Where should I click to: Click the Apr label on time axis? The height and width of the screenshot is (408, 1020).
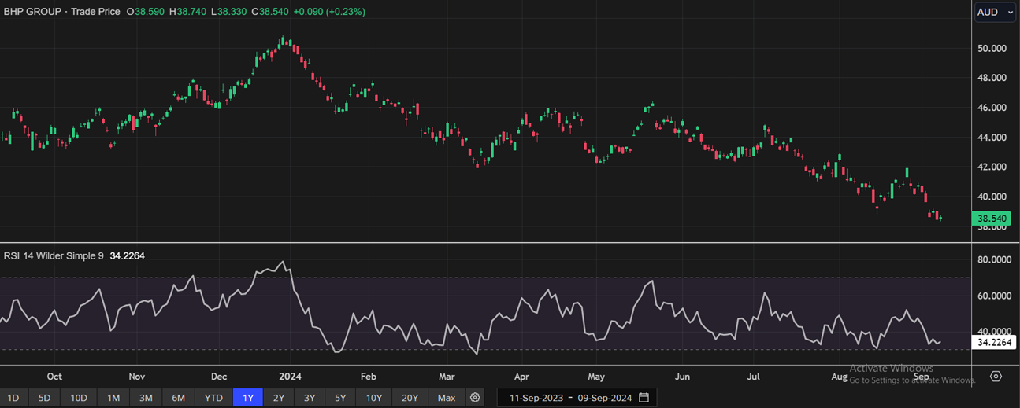(521, 377)
